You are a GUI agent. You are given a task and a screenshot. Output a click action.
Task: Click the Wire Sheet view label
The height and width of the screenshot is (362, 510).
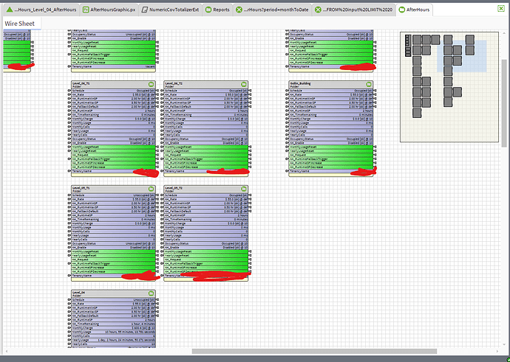19,24
